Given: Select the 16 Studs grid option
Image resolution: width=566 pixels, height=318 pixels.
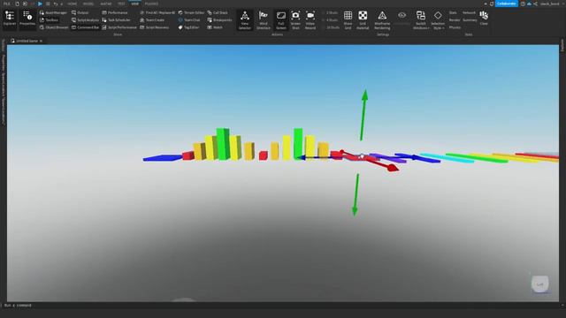Looking at the screenshot, I should click(331, 27).
